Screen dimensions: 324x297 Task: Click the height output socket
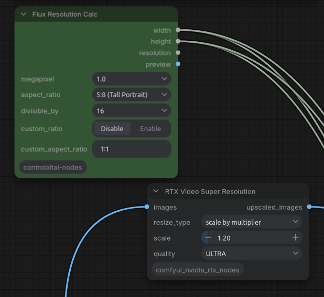coord(178,41)
